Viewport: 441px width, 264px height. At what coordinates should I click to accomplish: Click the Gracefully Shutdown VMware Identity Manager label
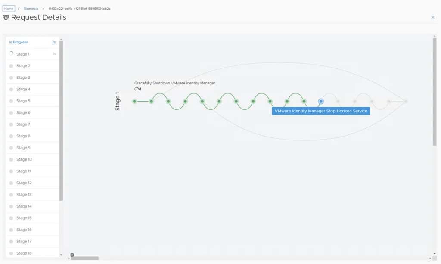pos(175,83)
